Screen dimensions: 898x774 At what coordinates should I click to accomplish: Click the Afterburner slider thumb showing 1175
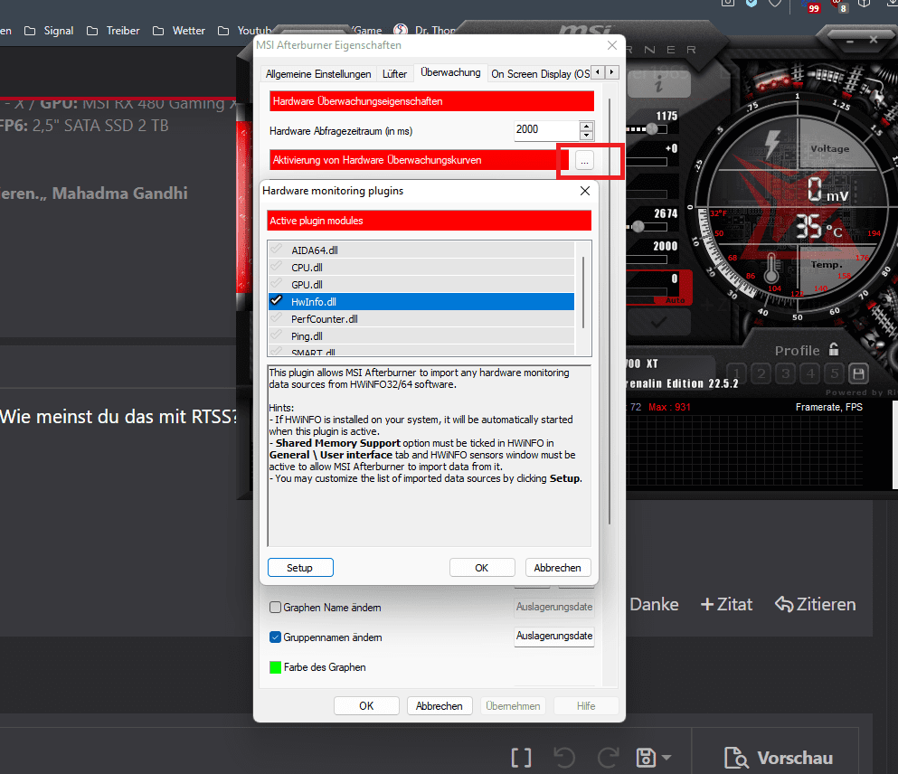tap(652, 129)
